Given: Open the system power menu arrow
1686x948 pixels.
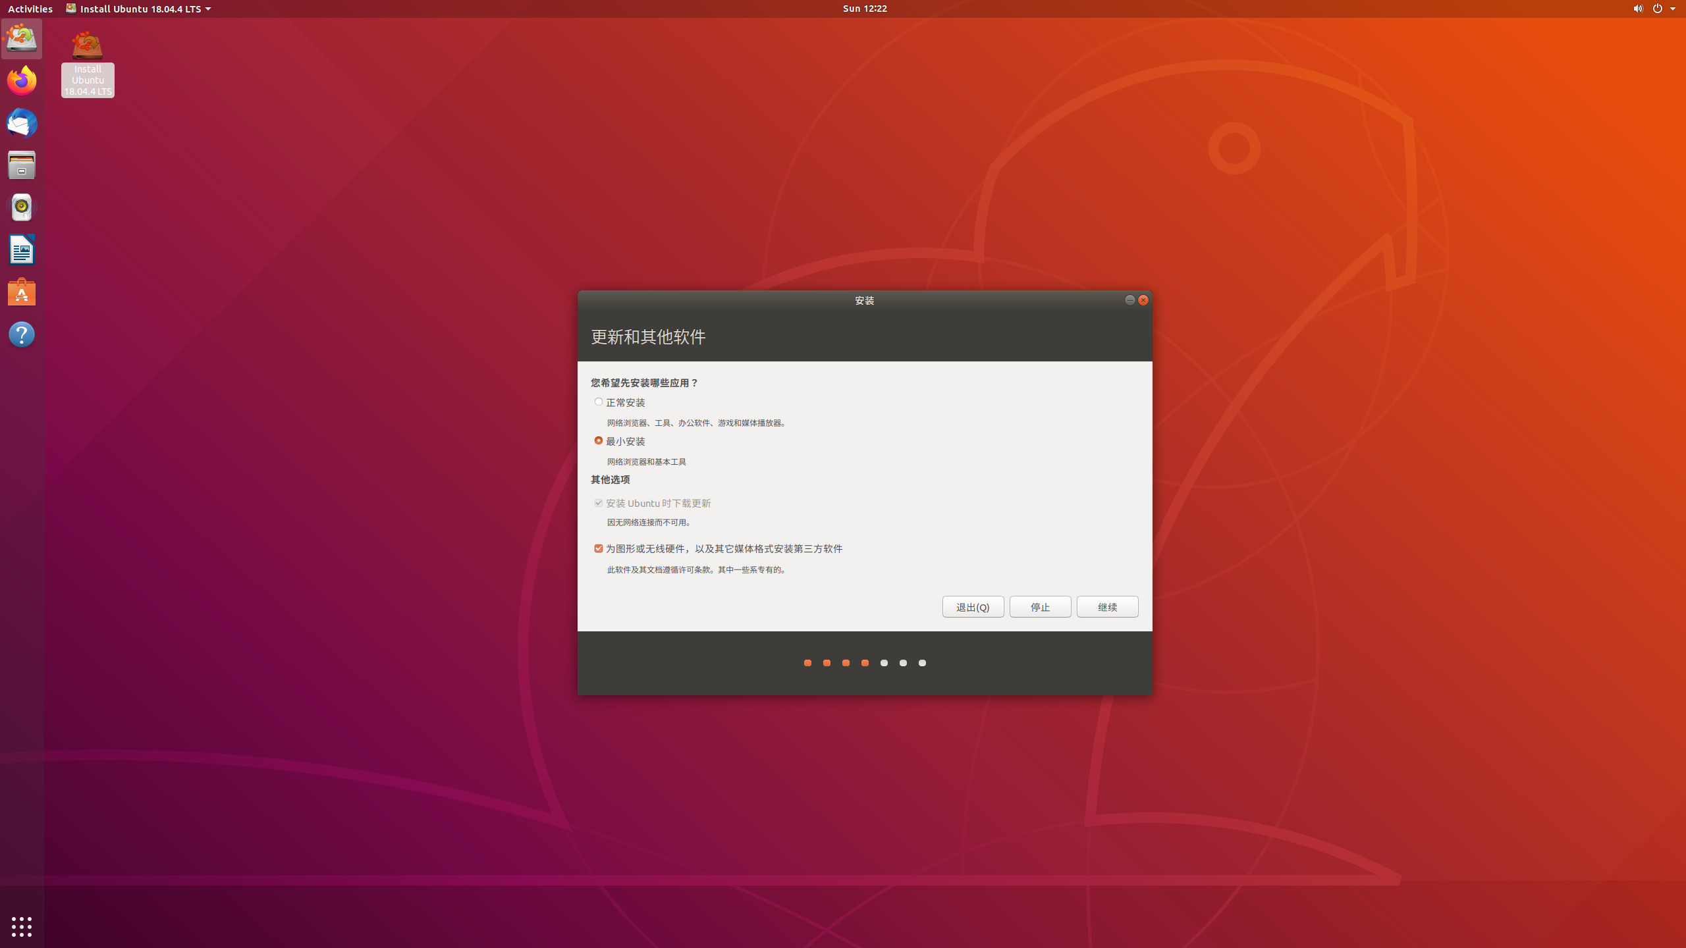Looking at the screenshot, I should [1673, 9].
